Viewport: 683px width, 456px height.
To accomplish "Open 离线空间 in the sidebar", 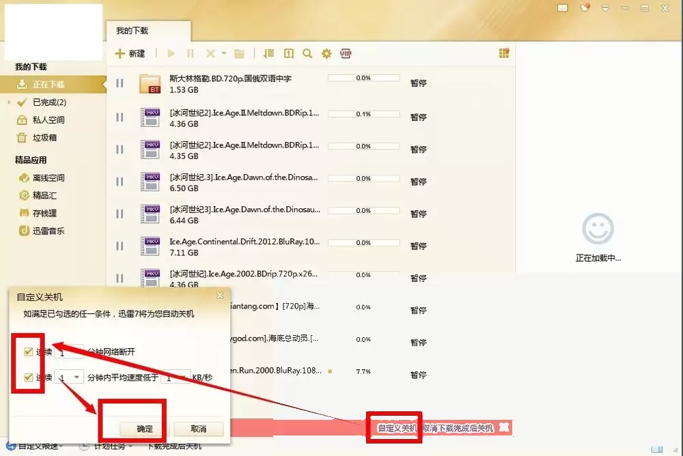I will point(42,177).
